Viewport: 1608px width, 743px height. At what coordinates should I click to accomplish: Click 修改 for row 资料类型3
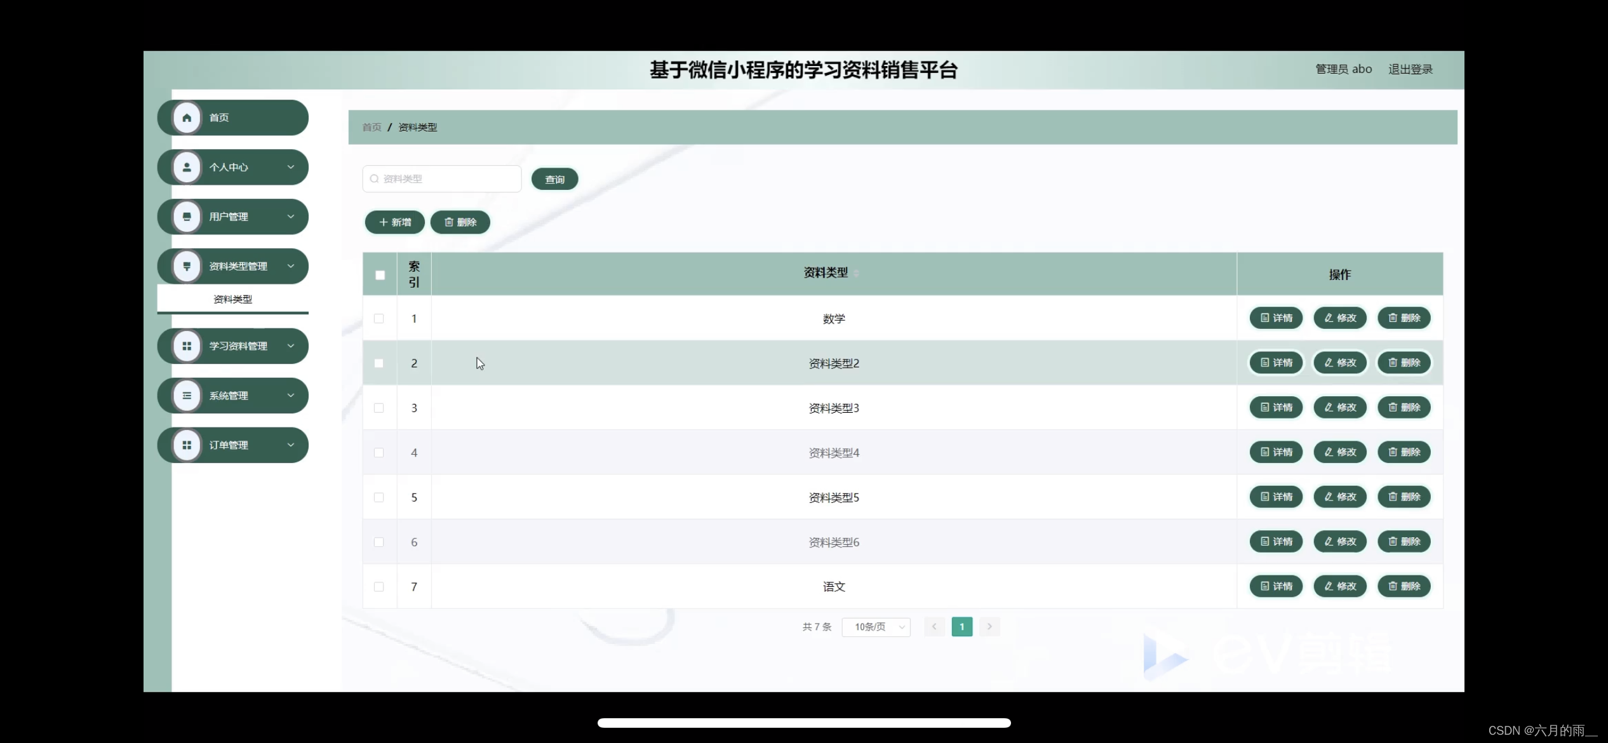1340,408
